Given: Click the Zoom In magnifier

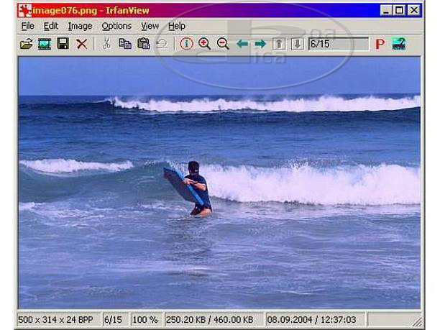Looking at the screenshot, I should pyautogui.click(x=205, y=44).
